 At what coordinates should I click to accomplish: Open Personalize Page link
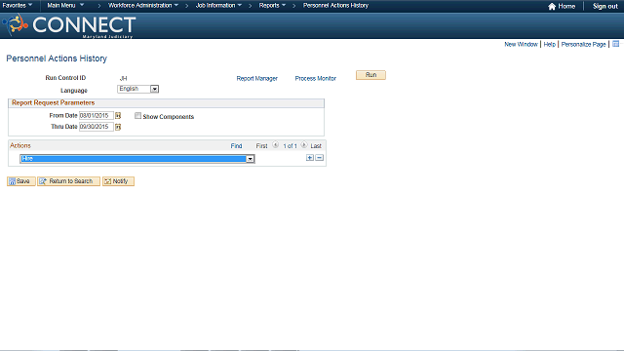[x=583, y=44]
